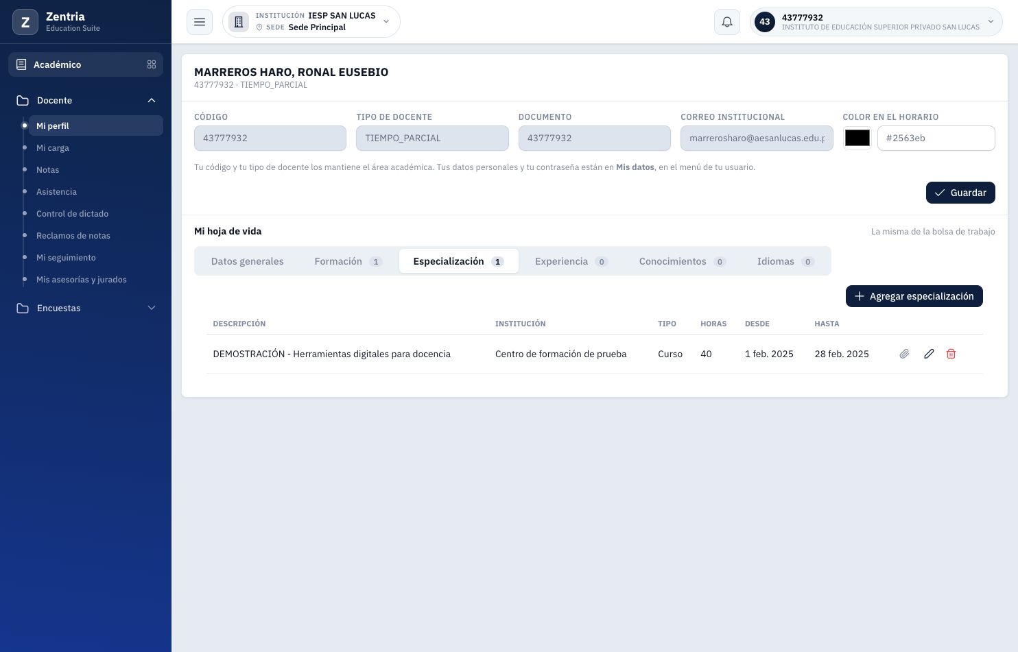The width and height of the screenshot is (1018, 652).
Task: Open the notifications bell
Action: (x=727, y=22)
